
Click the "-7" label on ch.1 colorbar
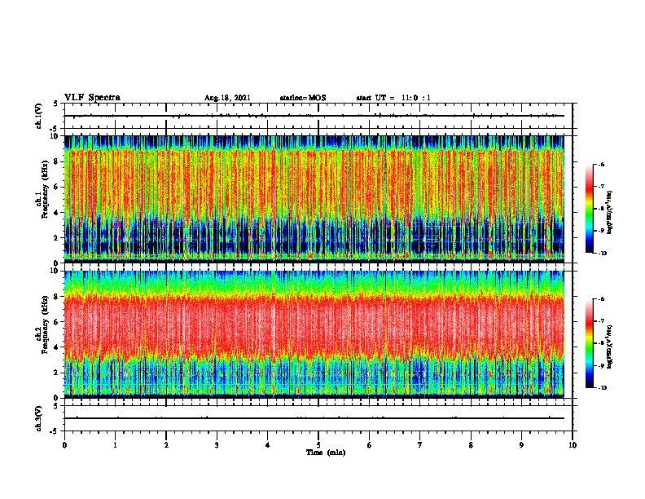[602, 187]
